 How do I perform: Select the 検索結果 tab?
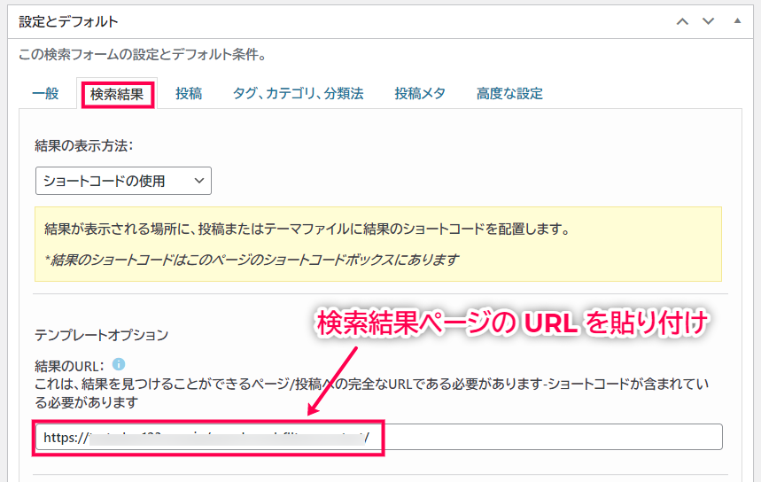117,94
